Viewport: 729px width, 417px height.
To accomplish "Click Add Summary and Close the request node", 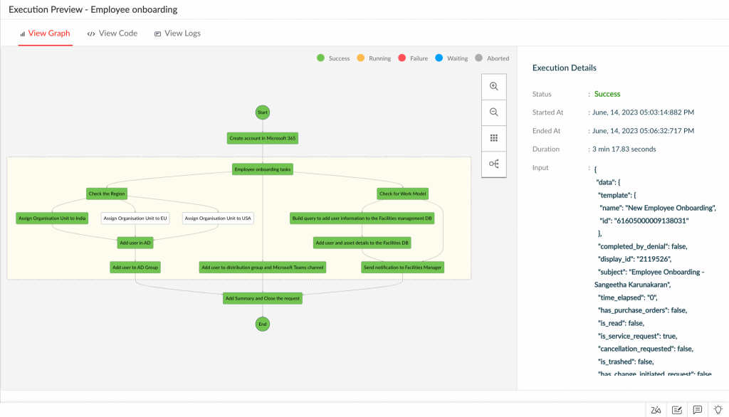I will pyautogui.click(x=263, y=298).
